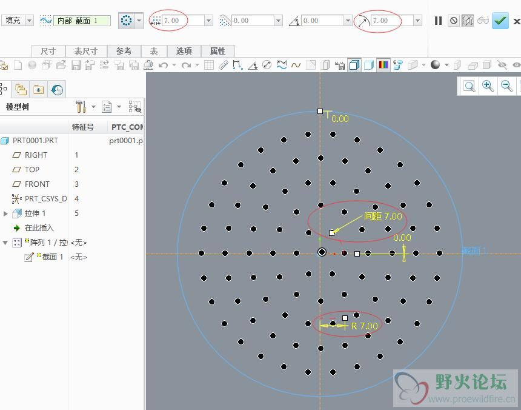Screen dimensions: 521x410
Task: Open the 选项 tab
Action: [x=184, y=51]
